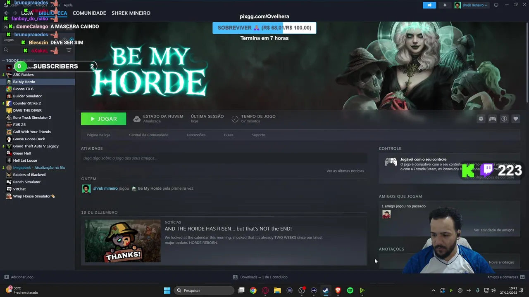Screen dimensions: 529x297
Task: Open the THANKS news thumbnail
Action: pyautogui.click(x=123, y=241)
